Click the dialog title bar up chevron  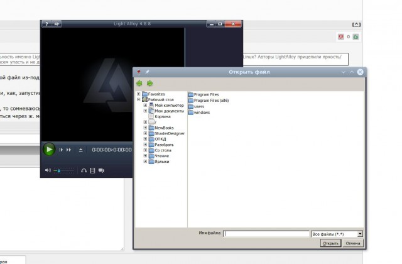coord(352,72)
